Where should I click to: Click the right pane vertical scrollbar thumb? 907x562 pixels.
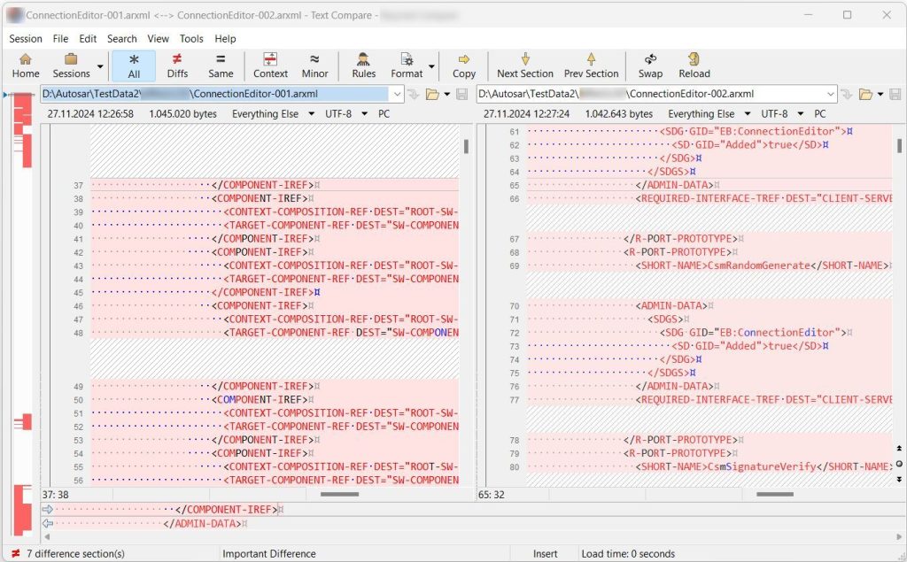coord(900,146)
